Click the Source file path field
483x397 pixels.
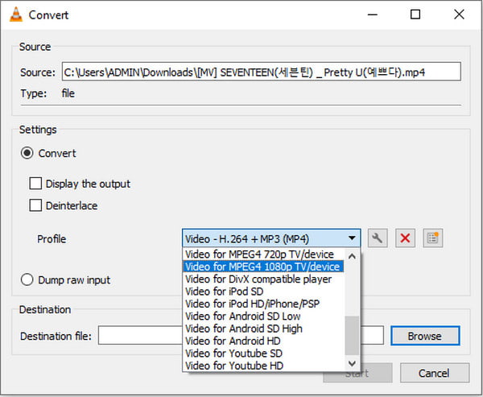(x=261, y=72)
